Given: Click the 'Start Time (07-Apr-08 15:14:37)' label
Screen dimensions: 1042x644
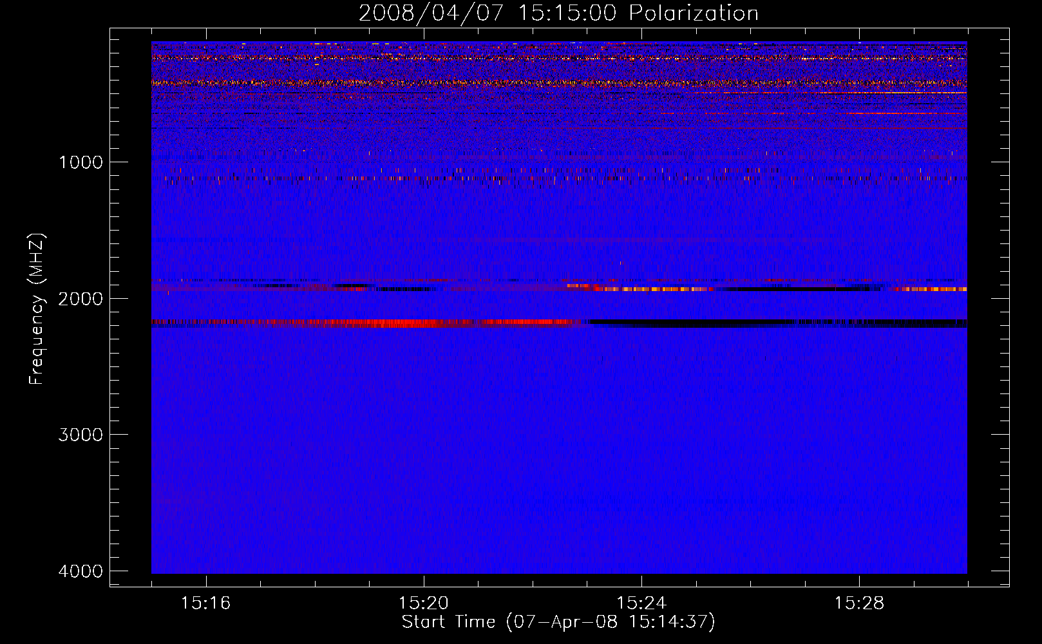Looking at the screenshot, I should [558, 622].
